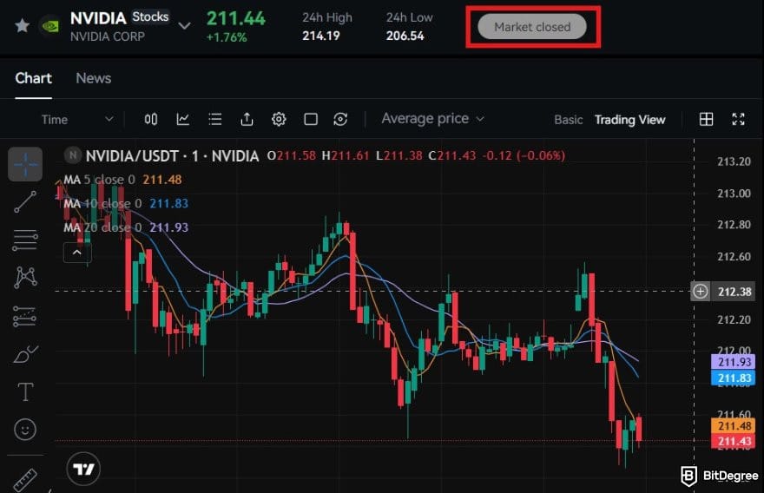Open the multi-chart grid layout icon
The image size is (764, 493).
(x=706, y=119)
